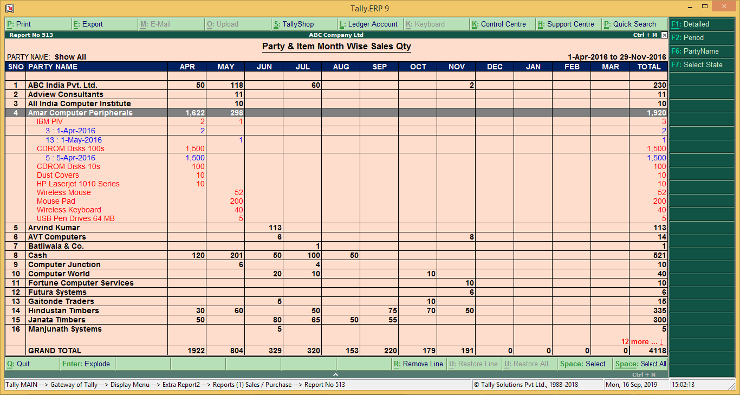Screen dimensions: 740x395
Task: Change the report Period via F2
Action: point(702,37)
